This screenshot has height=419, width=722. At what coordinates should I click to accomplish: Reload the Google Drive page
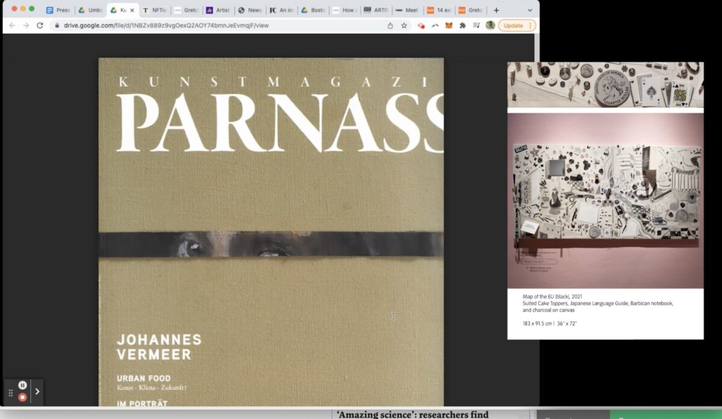coord(40,25)
